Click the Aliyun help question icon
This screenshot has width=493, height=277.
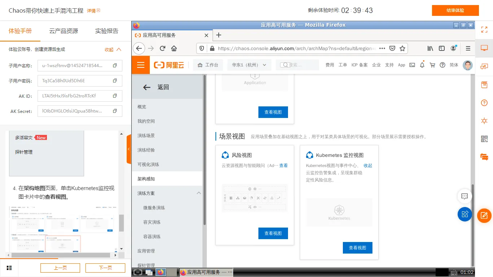click(x=442, y=65)
